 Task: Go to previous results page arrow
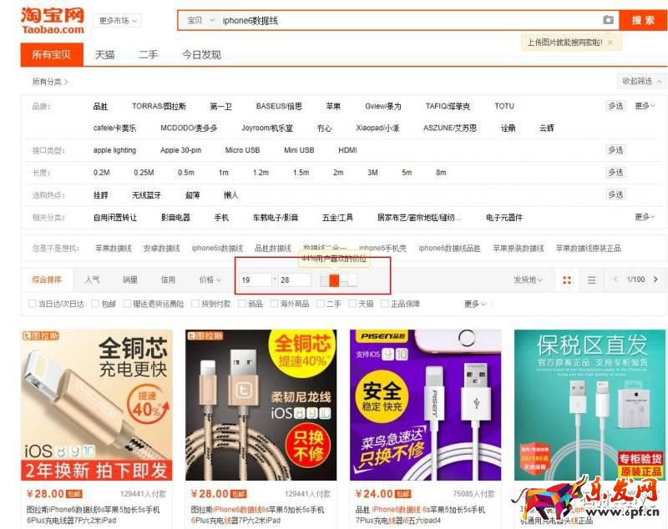point(616,280)
